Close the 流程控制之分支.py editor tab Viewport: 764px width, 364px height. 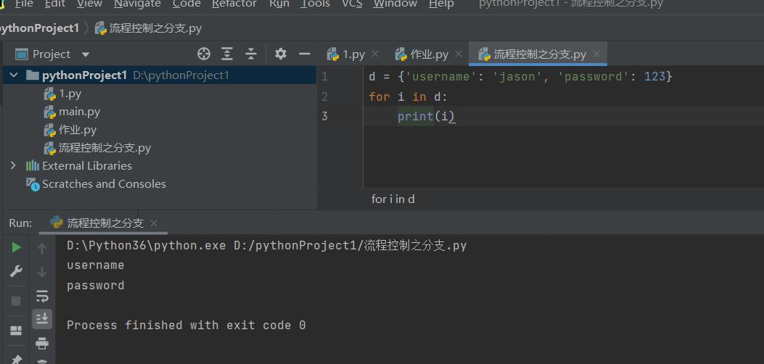(596, 54)
